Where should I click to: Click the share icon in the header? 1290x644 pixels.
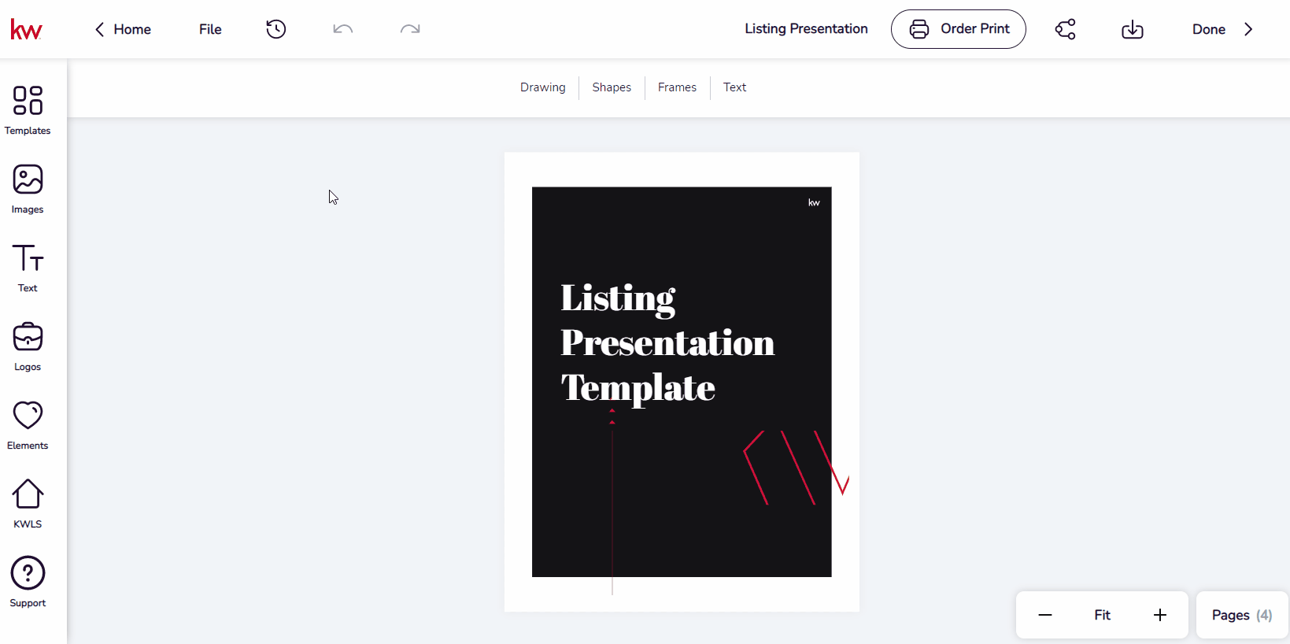point(1066,29)
